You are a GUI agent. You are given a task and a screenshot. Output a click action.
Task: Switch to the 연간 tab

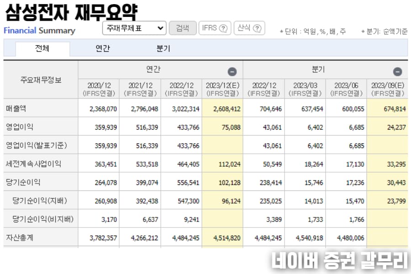pos(102,48)
